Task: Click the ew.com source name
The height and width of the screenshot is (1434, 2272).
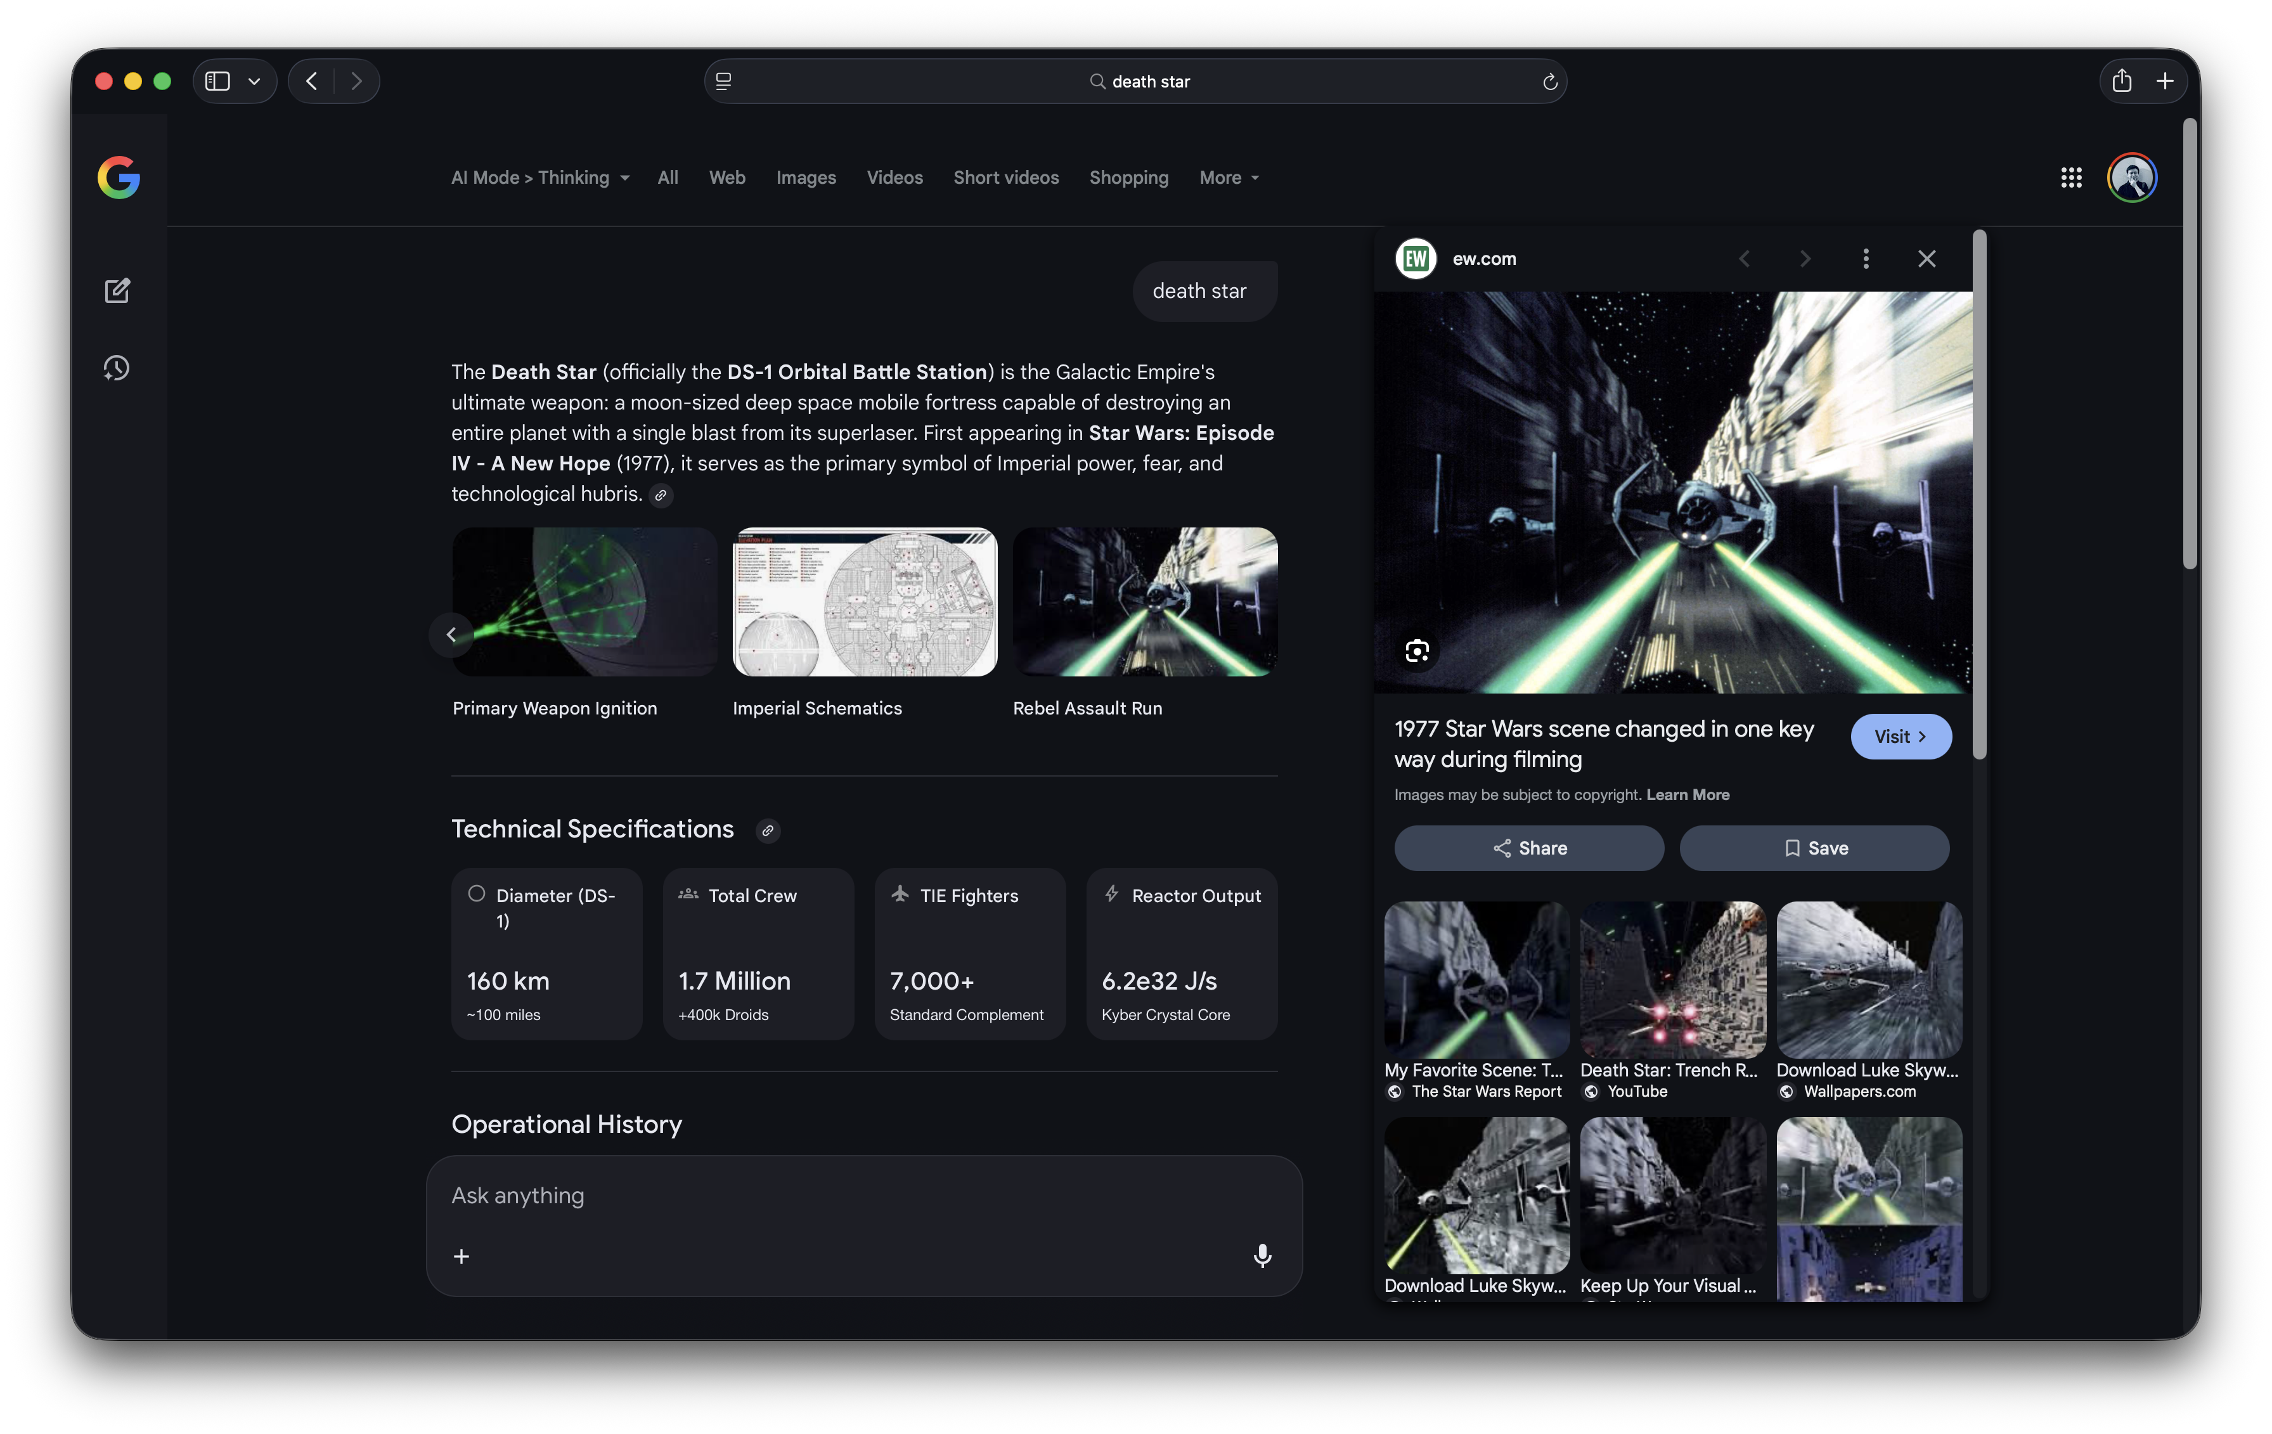Action: [x=1484, y=259]
